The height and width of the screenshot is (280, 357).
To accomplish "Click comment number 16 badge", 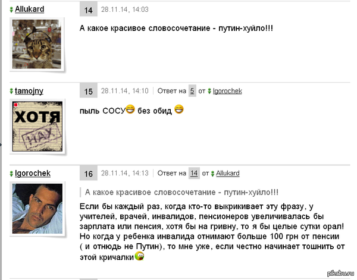I will (88, 174).
